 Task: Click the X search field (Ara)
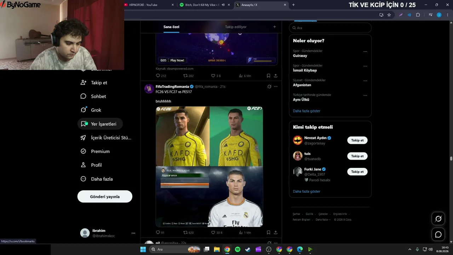pyautogui.click(x=330, y=28)
